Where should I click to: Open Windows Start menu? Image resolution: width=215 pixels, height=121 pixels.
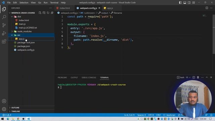pyautogui.click(x=2, y=119)
